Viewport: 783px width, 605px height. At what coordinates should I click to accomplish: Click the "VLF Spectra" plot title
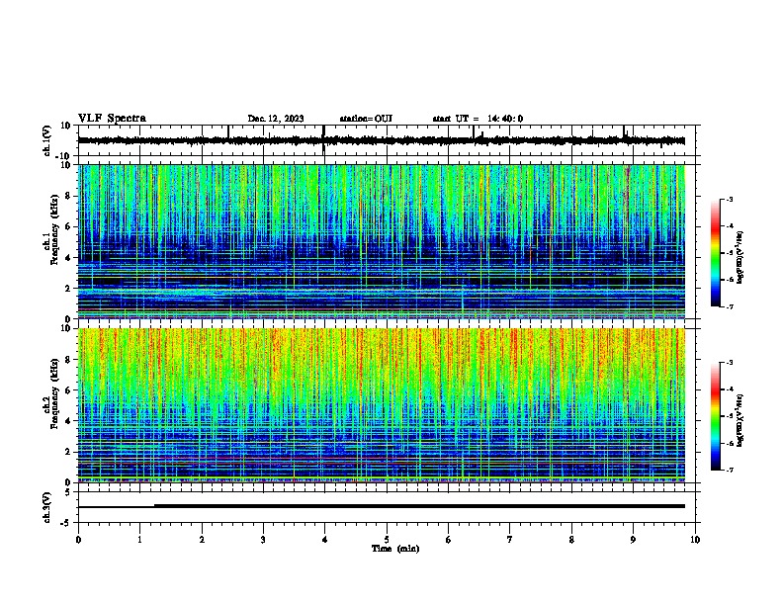pos(112,119)
